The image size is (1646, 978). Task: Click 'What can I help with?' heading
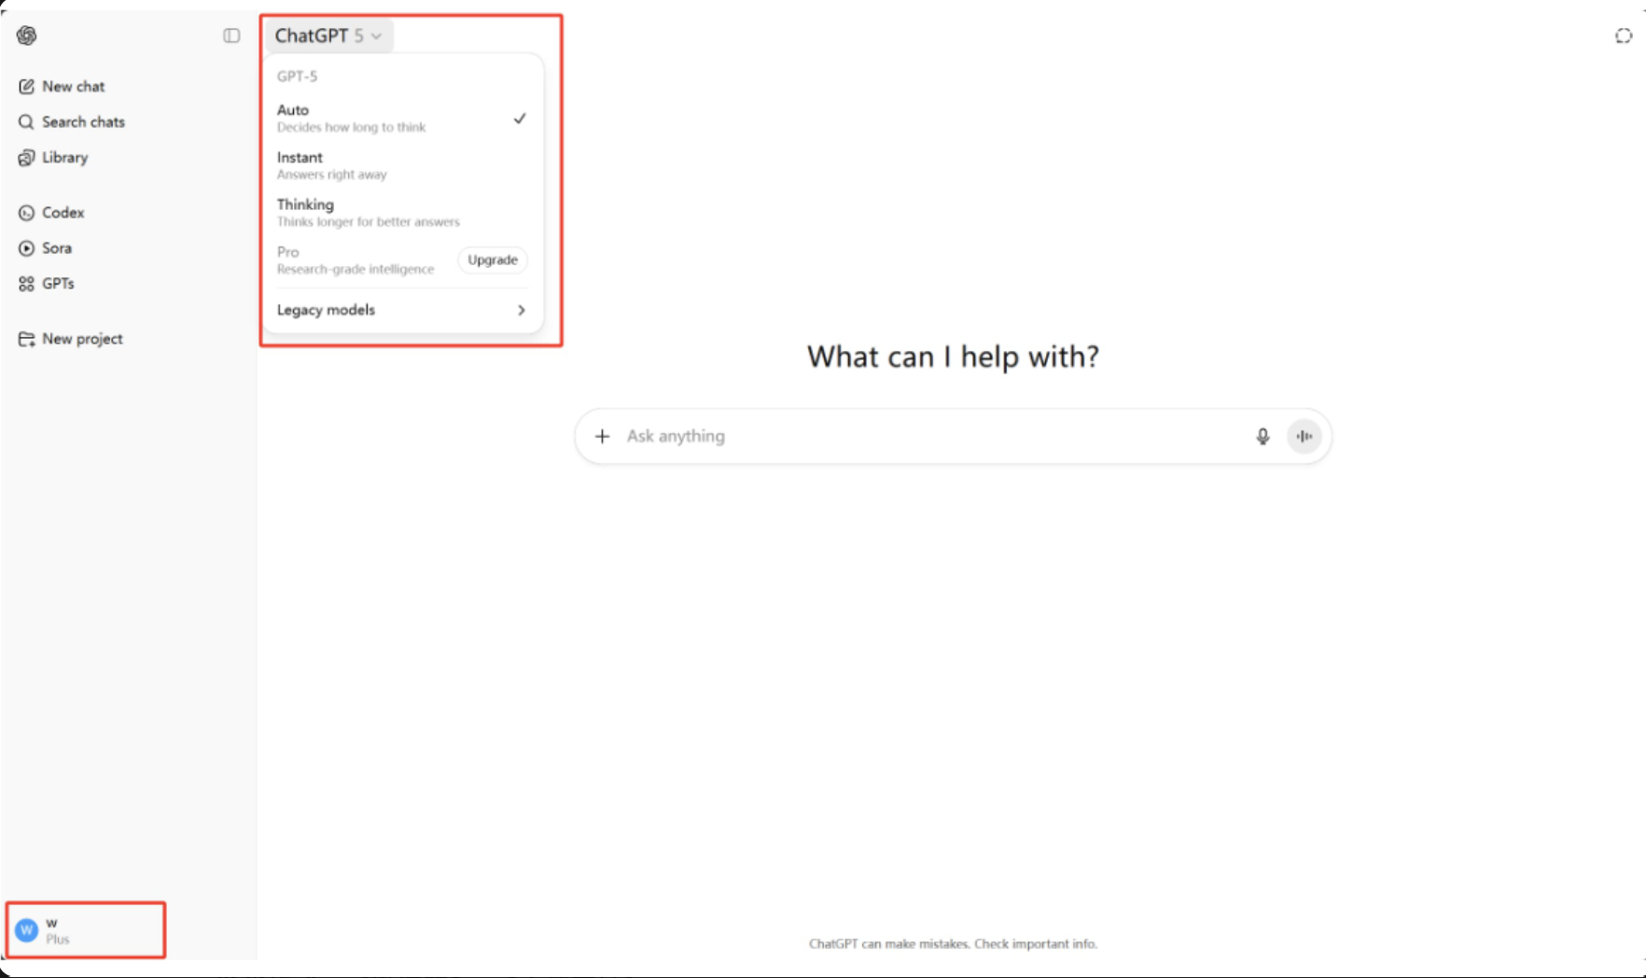pyautogui.click(x=953, y=356)
